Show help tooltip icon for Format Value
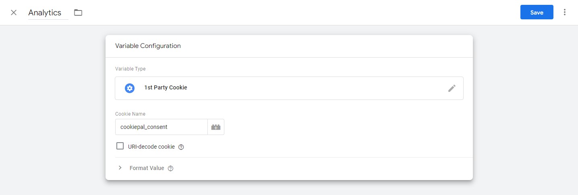578x195 pixels. click(170, 168)
